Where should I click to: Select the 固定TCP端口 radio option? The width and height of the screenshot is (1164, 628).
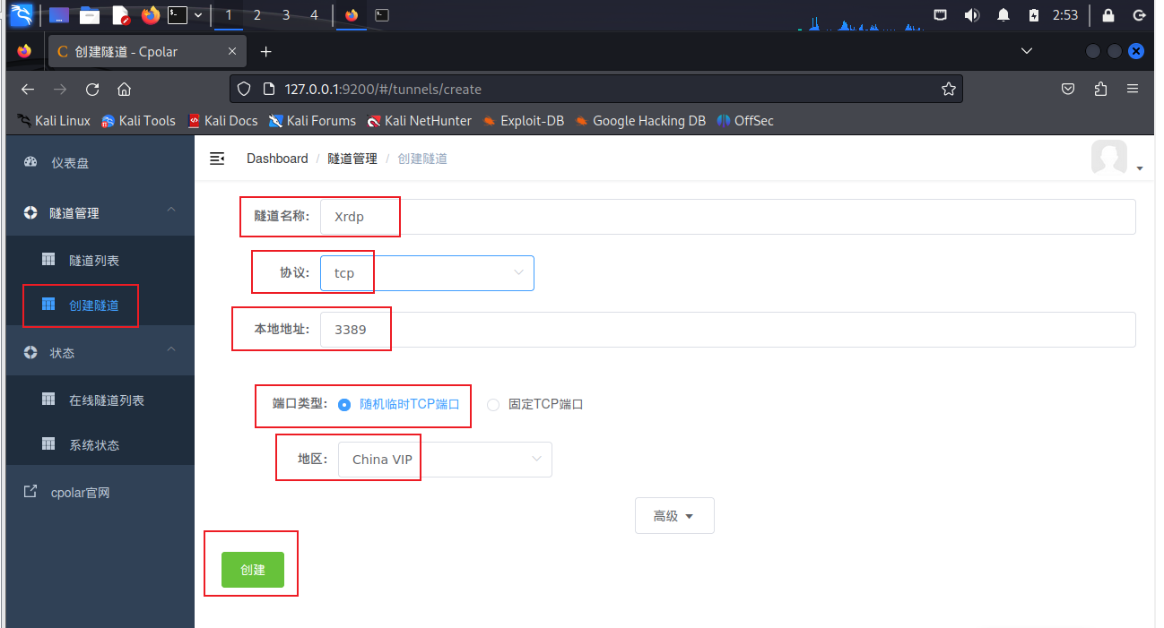point(535,405)
